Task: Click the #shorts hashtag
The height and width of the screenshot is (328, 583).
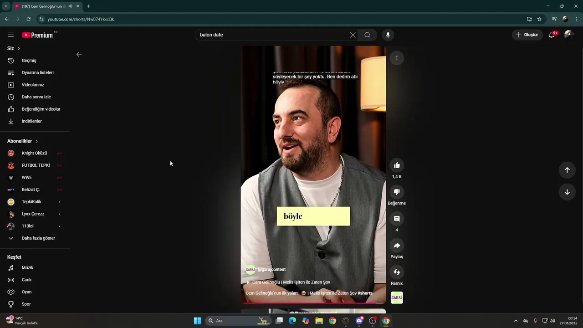Action: (x=365, y=293)
